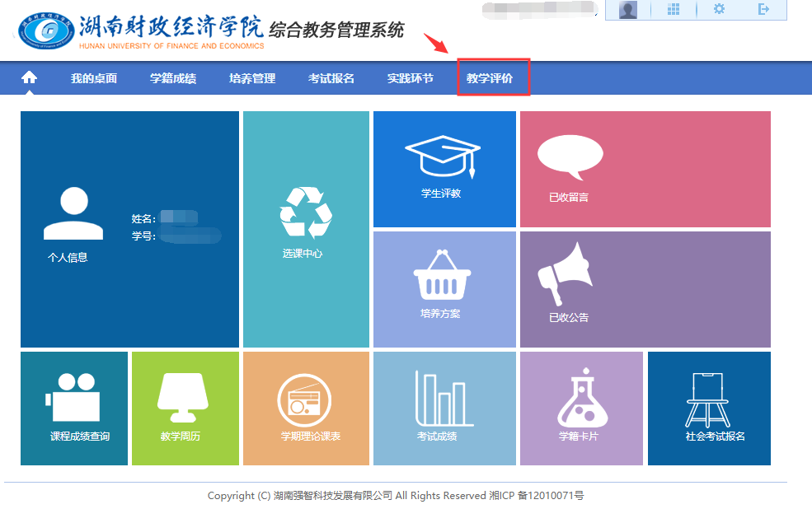Open 社会考试报名 social exam registration
Viewport: 812px width, 509px height.
point(709,408)
